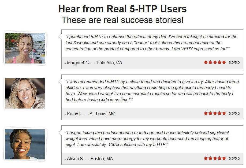The width and height of the screenshot is (246, 168).
Task: Click the last red star on Alison's rating
Action: (224, 158)
